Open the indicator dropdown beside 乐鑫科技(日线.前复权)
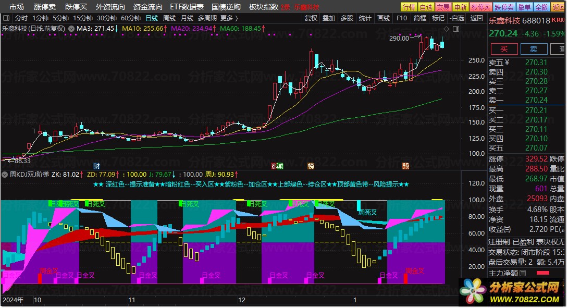568x308 pixels. [71, 29]
